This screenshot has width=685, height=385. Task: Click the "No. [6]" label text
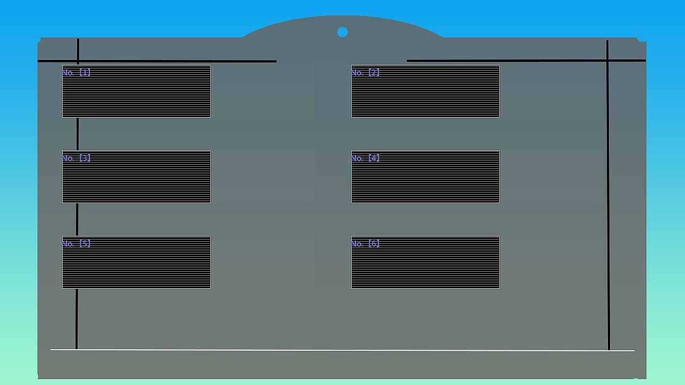366,243
